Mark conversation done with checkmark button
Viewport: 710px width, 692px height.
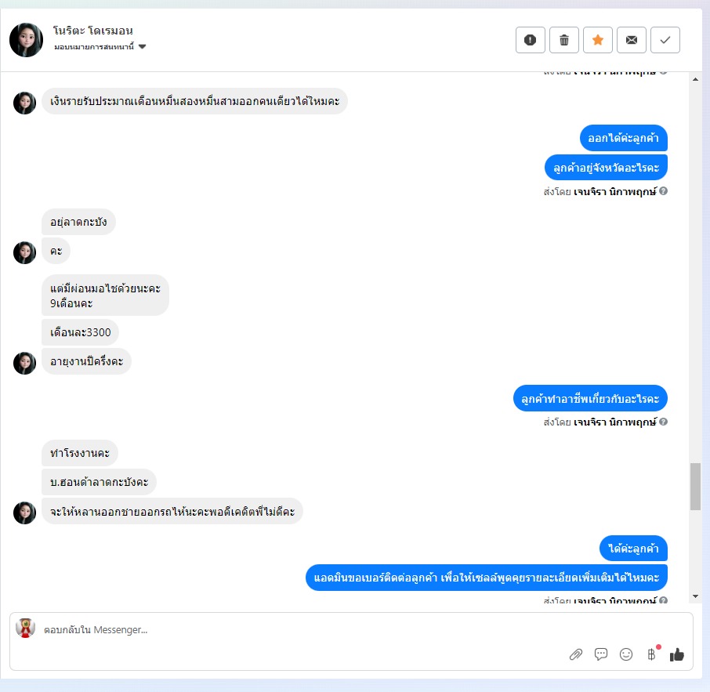click(x=665, y=40)
